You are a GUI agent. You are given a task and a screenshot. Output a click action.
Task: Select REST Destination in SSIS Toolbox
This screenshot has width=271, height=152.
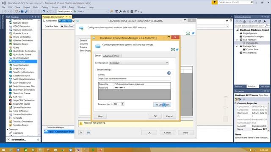[x=21, y=58]
